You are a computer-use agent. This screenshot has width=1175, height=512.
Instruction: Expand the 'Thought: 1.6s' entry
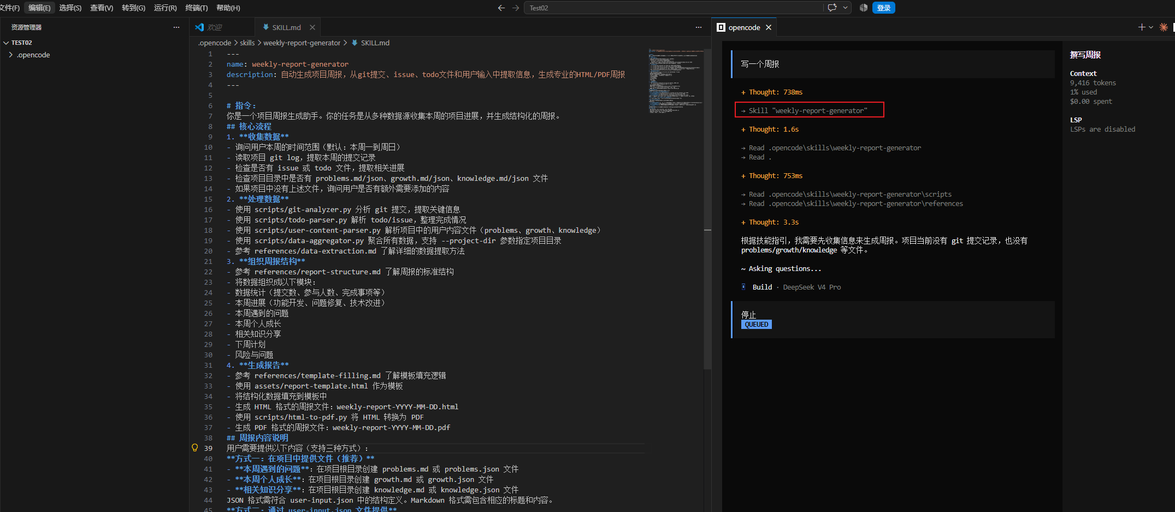[x=770, y=129]
